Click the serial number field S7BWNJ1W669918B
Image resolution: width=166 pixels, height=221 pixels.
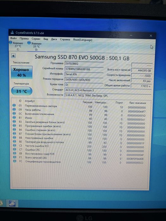(84, 69)
